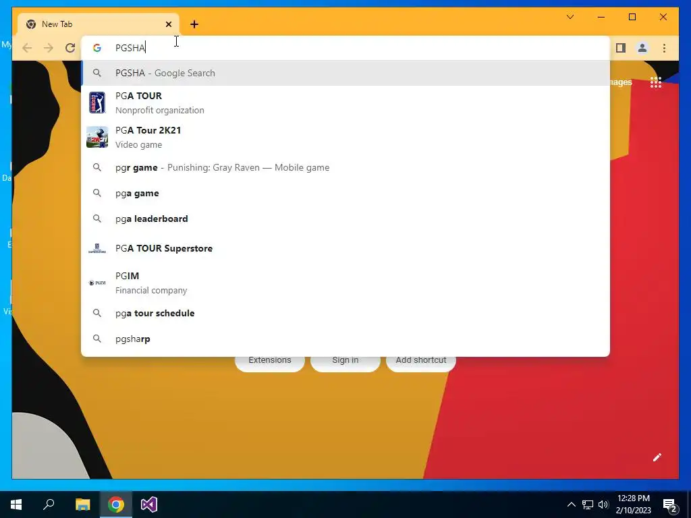Open Windows taskbar search
The height and width of the screenshot is (518, 691).
49,505
